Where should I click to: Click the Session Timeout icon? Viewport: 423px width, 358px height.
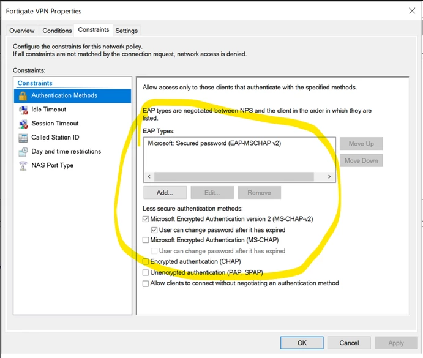click(23, 124)
